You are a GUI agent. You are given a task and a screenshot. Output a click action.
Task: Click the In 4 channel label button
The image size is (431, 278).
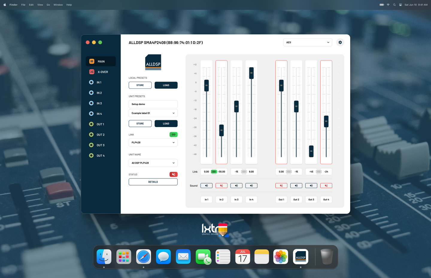tap(251, 199)
